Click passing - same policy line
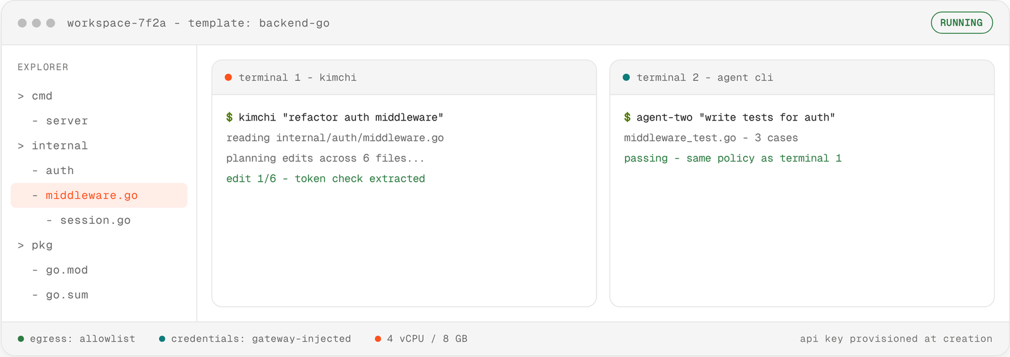 733,158
